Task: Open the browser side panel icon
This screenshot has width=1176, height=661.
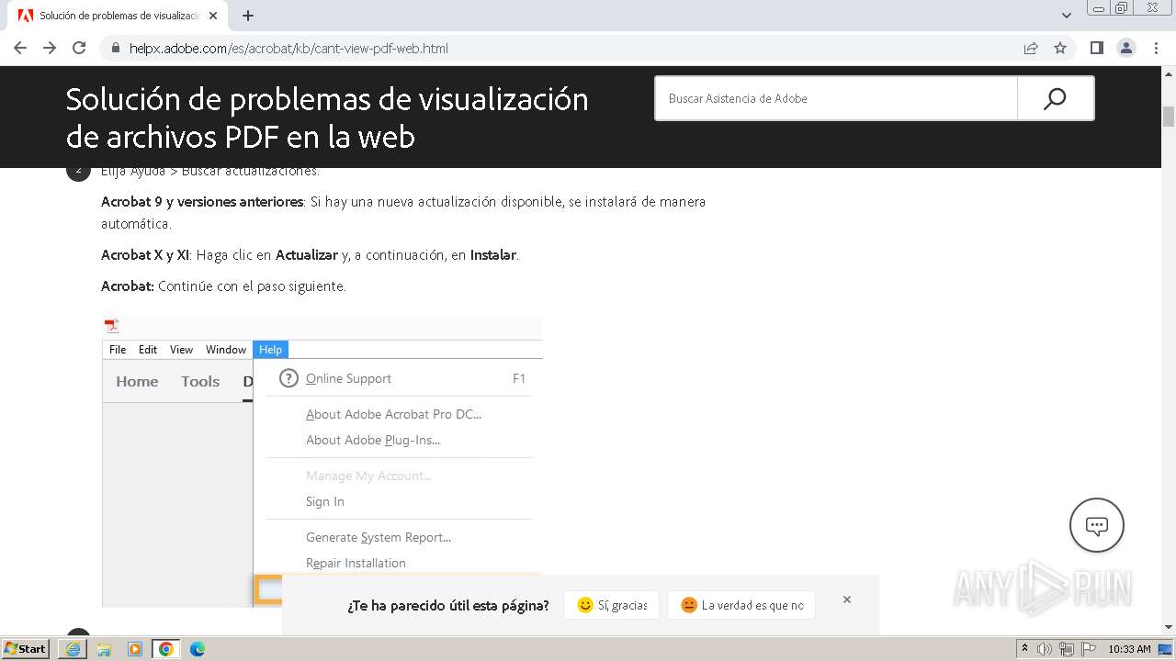Action: [1097, 48]
